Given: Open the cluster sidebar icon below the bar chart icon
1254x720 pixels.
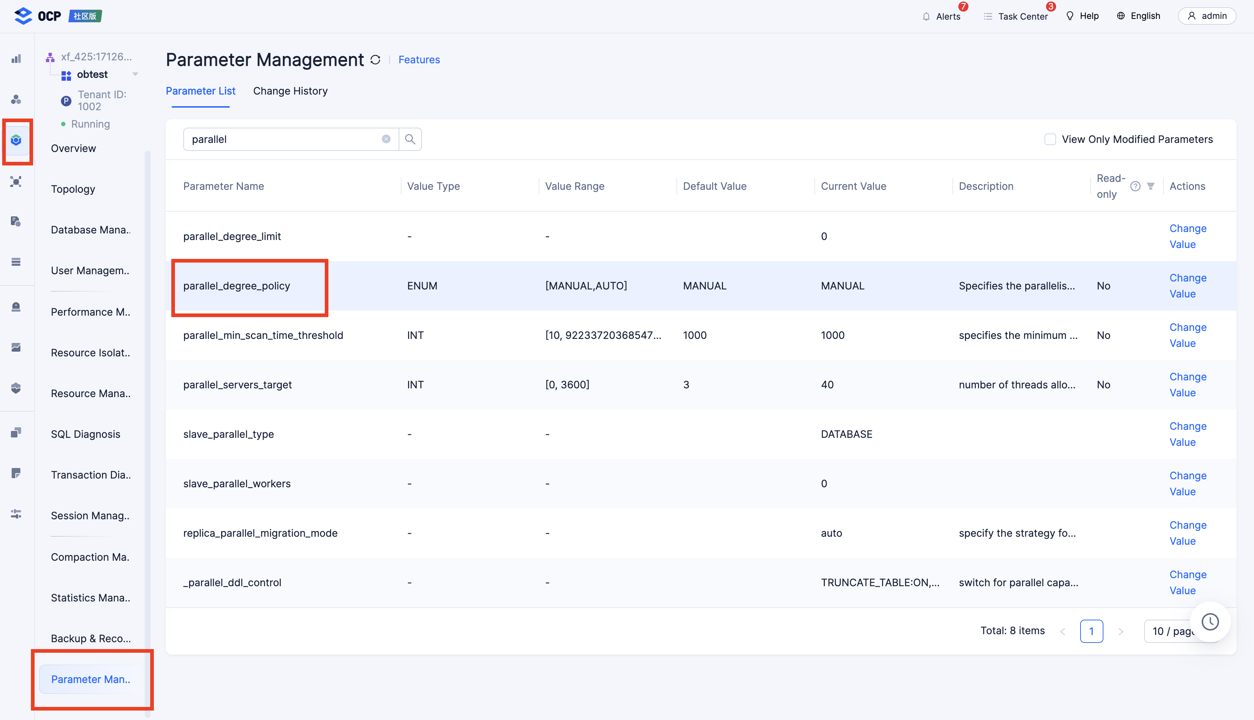Looking at the screenshot, I should [16, 99].
